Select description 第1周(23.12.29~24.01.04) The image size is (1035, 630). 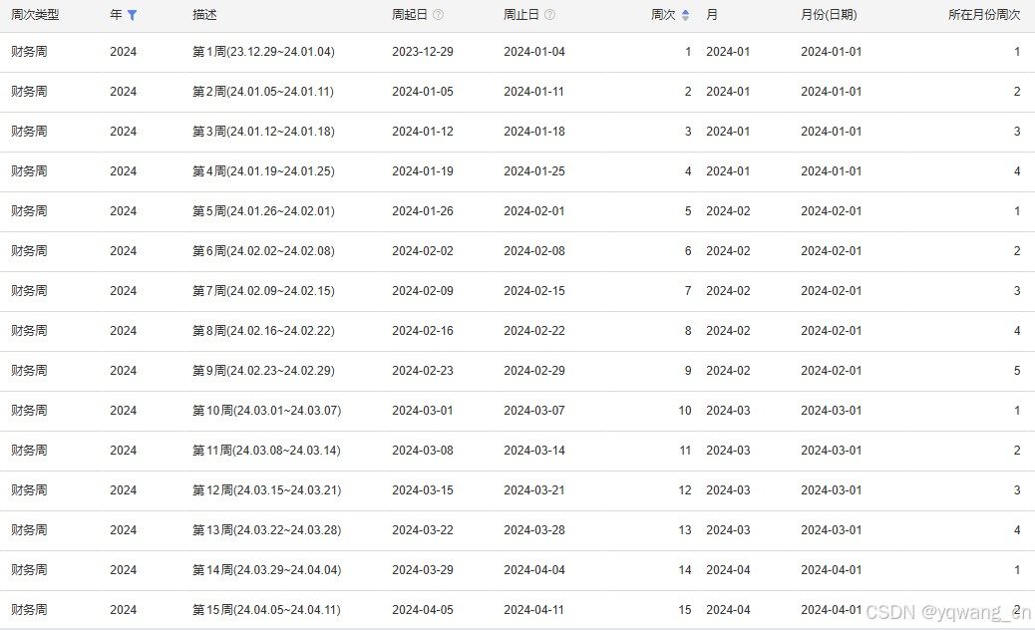263,52
